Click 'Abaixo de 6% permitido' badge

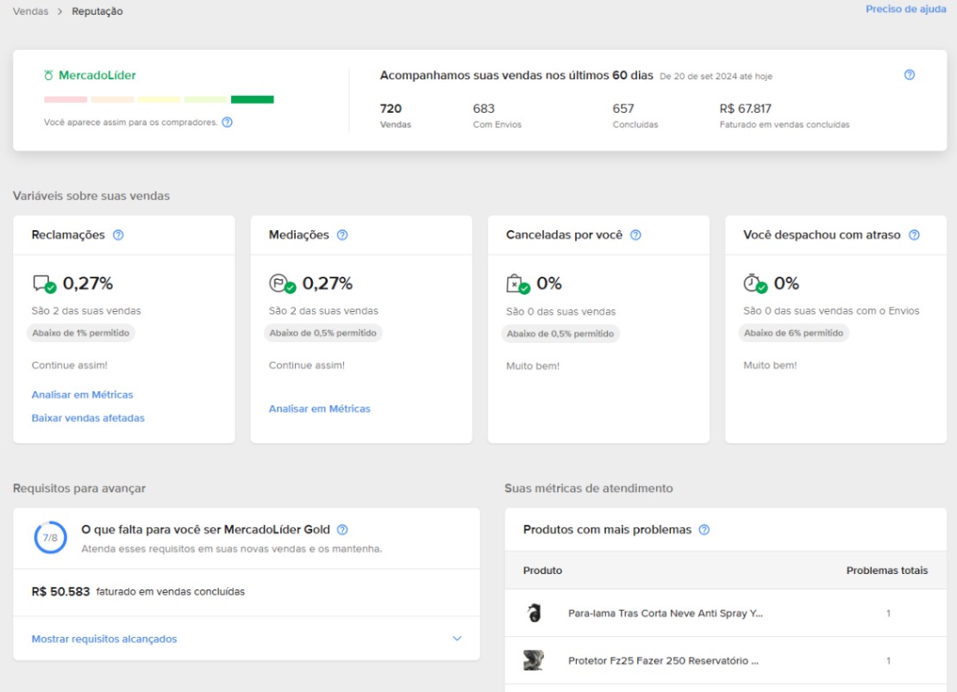(793, 334)
